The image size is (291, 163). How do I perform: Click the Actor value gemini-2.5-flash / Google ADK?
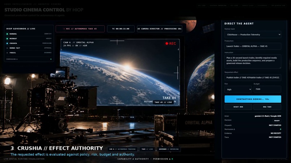click(x=268, y=116)
